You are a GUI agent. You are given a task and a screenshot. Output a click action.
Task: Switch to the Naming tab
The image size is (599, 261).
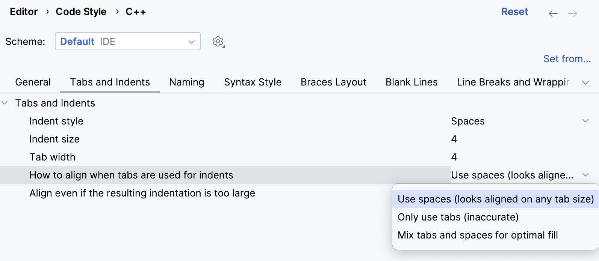click(186, 82)
